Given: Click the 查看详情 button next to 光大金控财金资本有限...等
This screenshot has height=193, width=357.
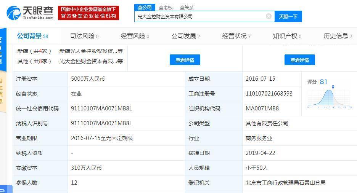Looking at the screenshot, I should click(x=185, y=60).
